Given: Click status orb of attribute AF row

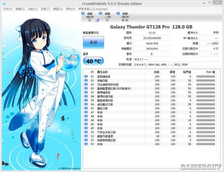Looking at the screenshot, I should (86, 128).
